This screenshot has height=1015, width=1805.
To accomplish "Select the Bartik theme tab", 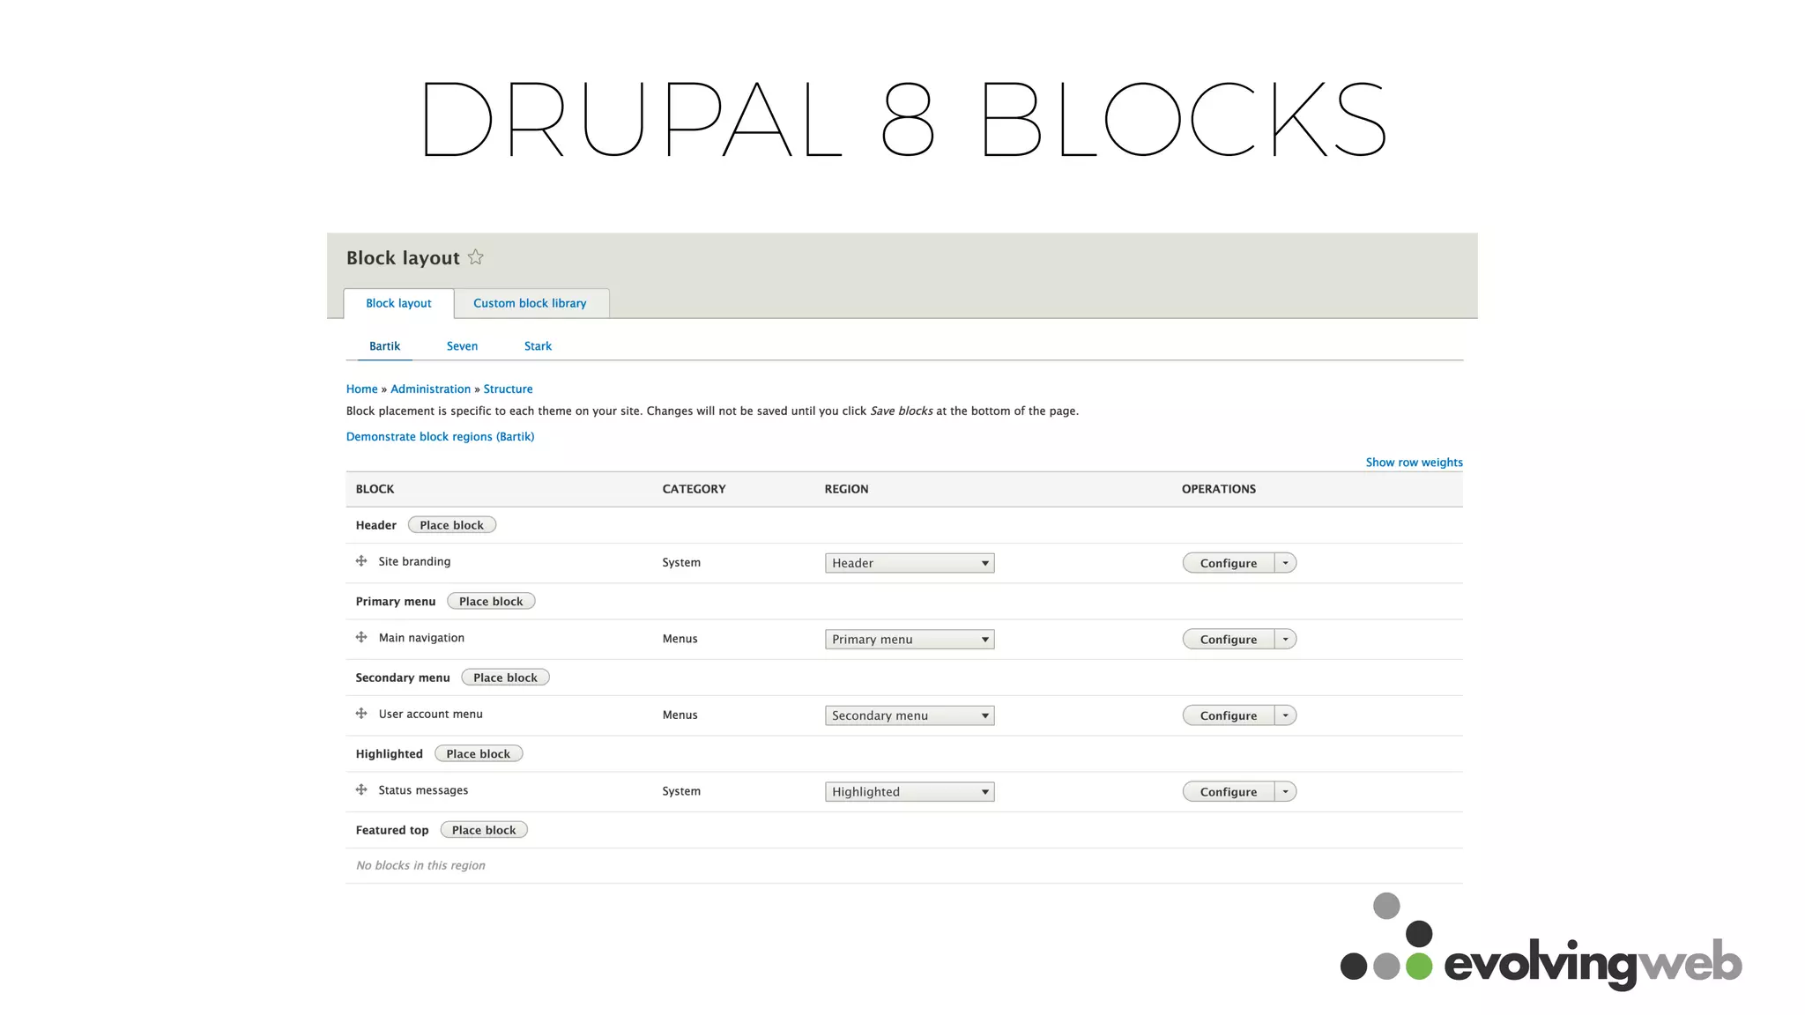I will [x=384, y=346].
